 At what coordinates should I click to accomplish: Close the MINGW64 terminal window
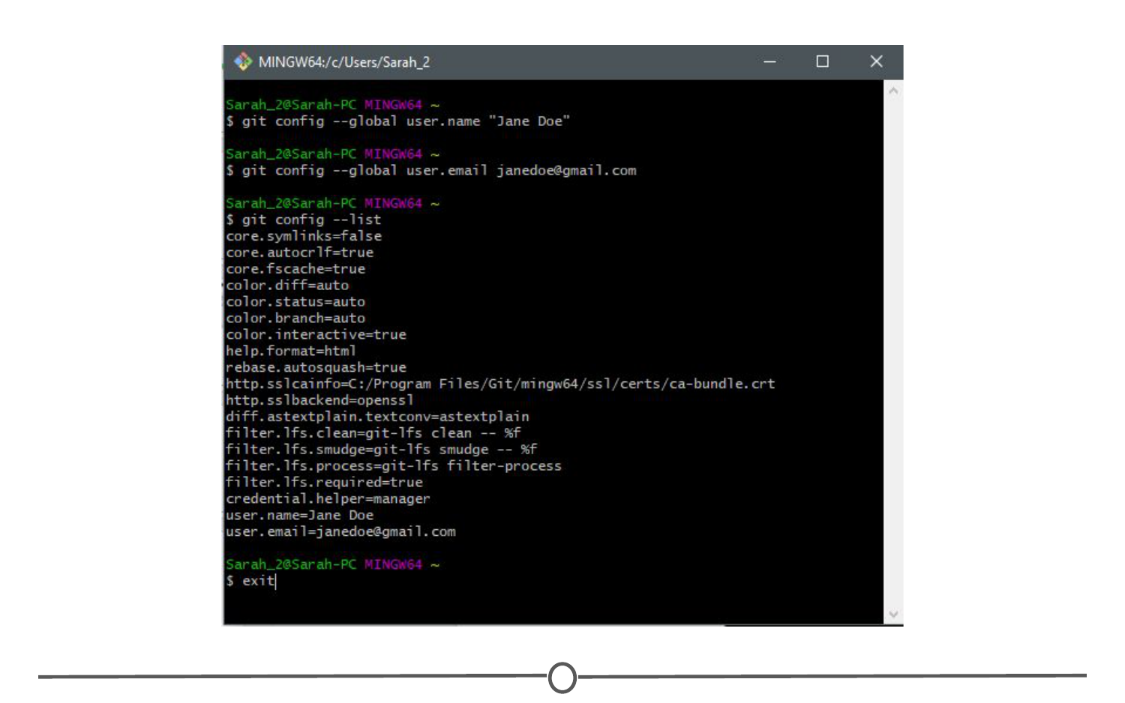tap(876, 61)
